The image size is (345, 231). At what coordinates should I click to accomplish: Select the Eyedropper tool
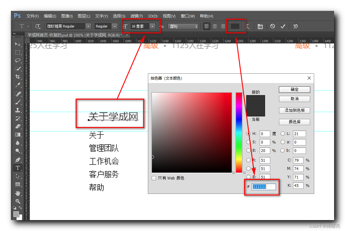tap(18, 85)
